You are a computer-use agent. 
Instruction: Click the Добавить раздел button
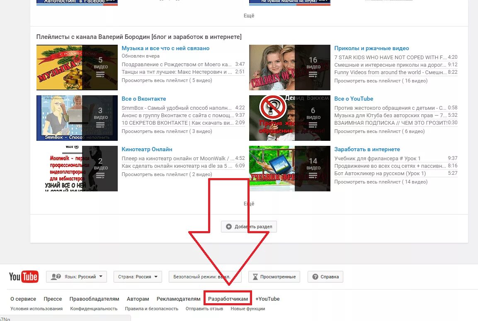pyautogui.click(x=249, y=227)
